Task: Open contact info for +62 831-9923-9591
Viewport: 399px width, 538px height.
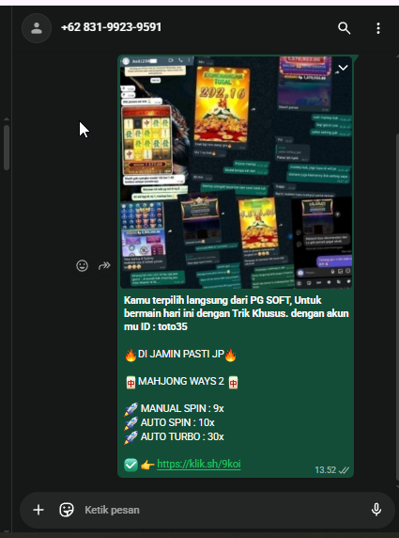Action: pos(111,27)
